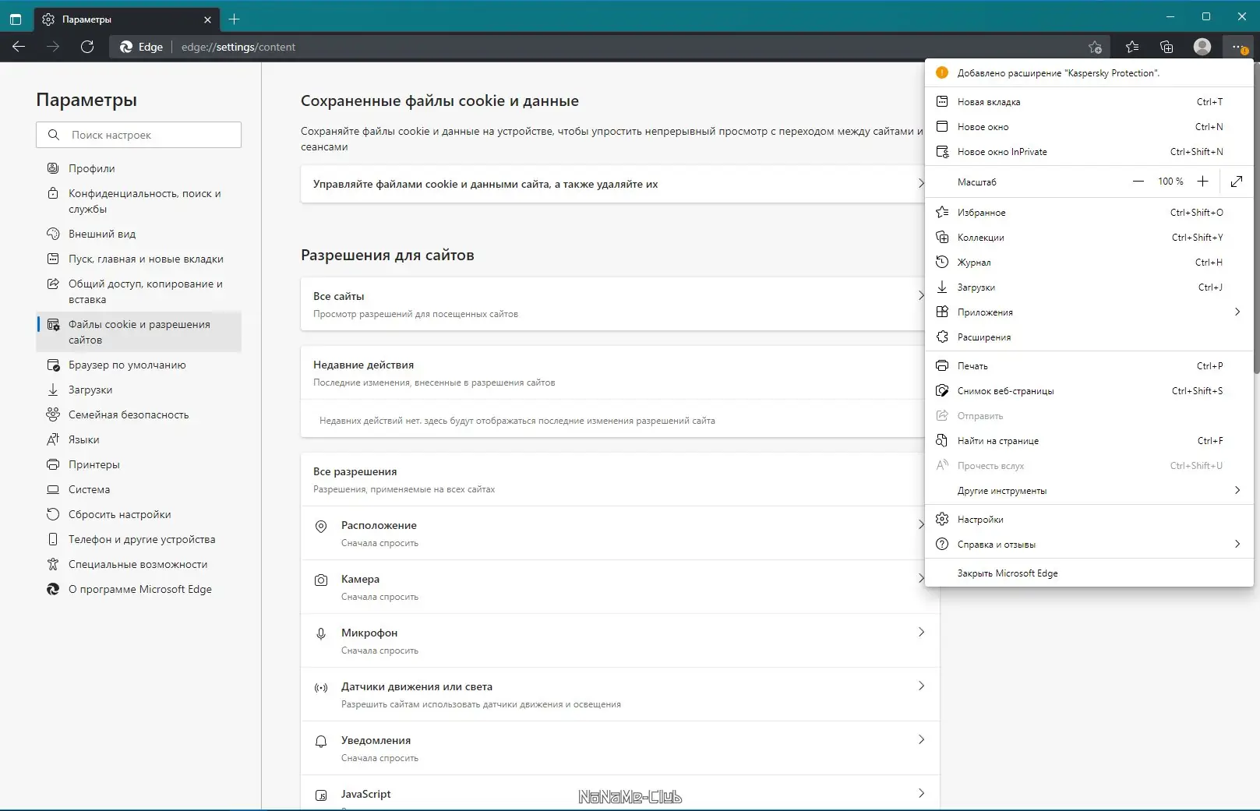Screen dimensions: 1260x811
Task: Expand the Справка и отзывы submenu arrow
Action: tap(1237, 544)
